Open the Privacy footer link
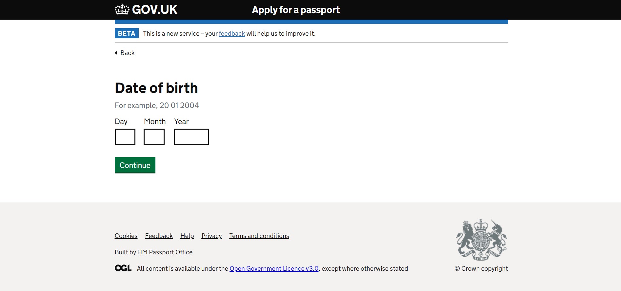This screenshot has height=291, width=621. (x=211, y=236)
